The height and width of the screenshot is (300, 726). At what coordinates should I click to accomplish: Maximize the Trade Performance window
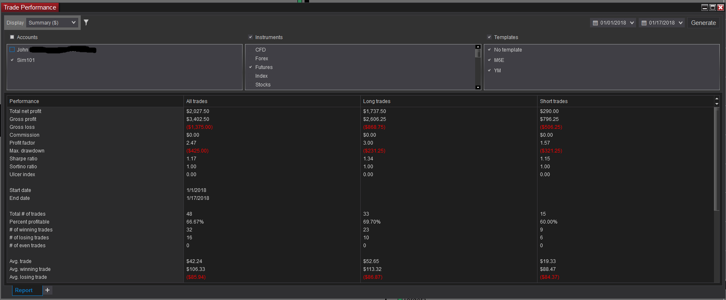click(713, 7)
